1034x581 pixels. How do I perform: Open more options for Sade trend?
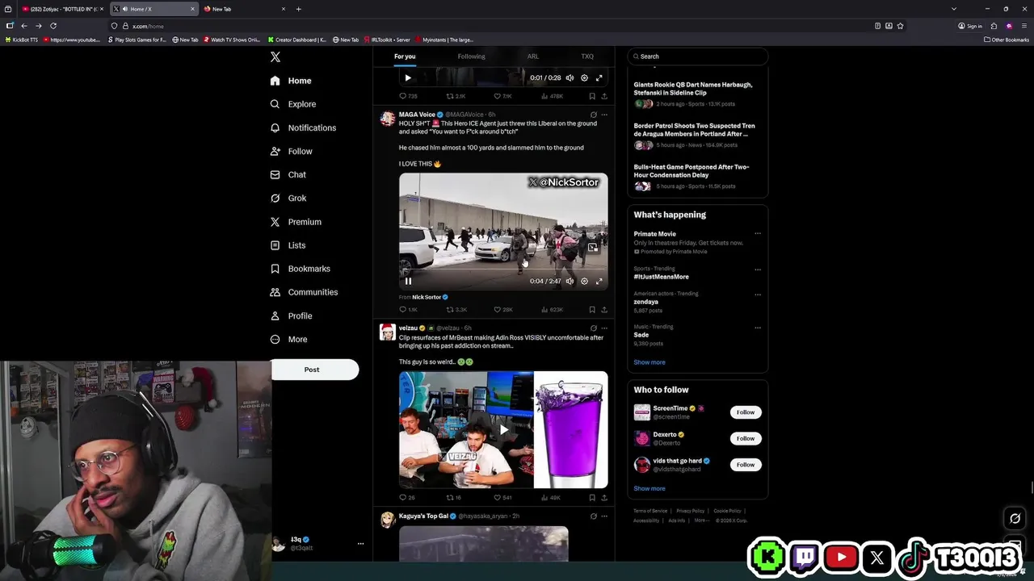758,328
